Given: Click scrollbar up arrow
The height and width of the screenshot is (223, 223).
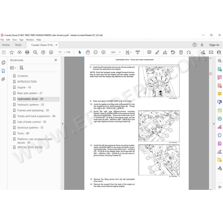Looking at the screenshot, I should [x=211, y=58].
